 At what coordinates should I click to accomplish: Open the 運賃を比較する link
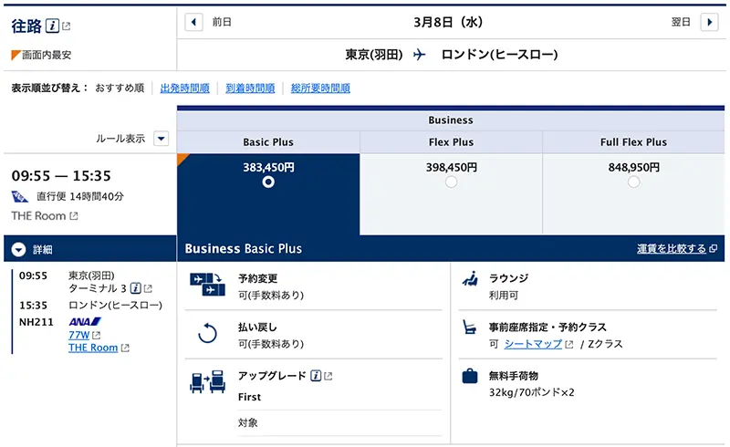tap(671, 248)
